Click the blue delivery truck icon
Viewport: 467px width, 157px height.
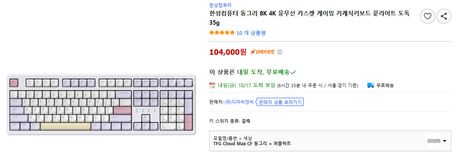pyautogui.click(x=371, y=85)
